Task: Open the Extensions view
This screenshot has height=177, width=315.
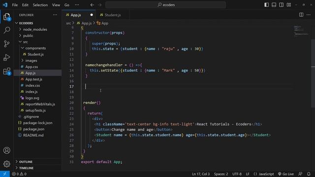Action: [x=6, y=71]
